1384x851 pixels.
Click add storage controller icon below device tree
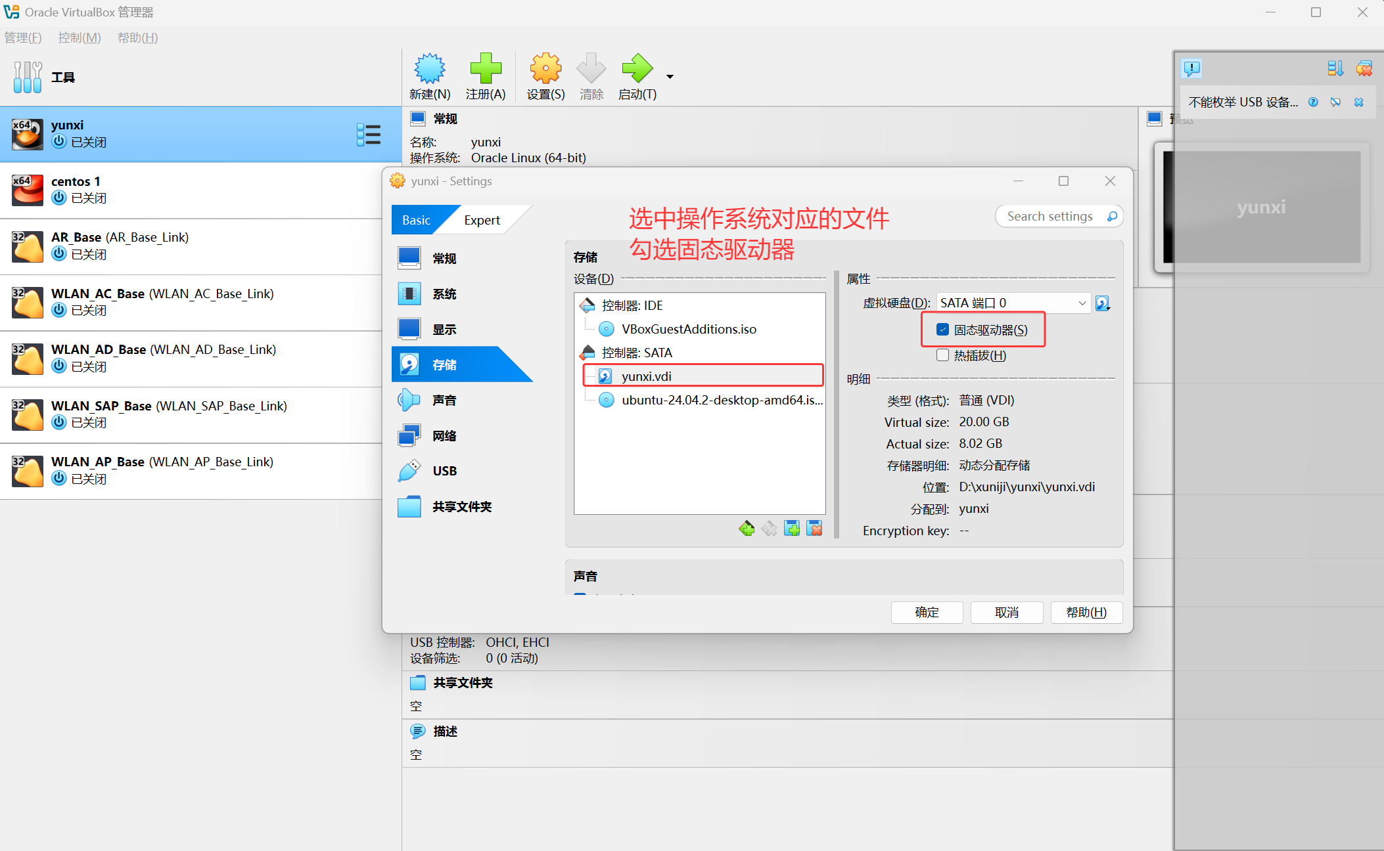tap(747, 529)
